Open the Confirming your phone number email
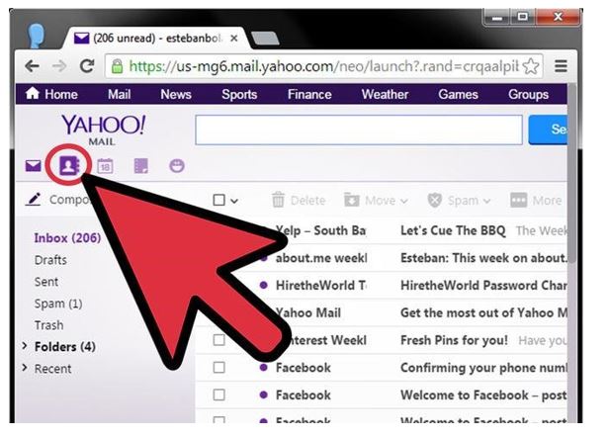This screenshot has height=438, width=608. coord(483,368)
